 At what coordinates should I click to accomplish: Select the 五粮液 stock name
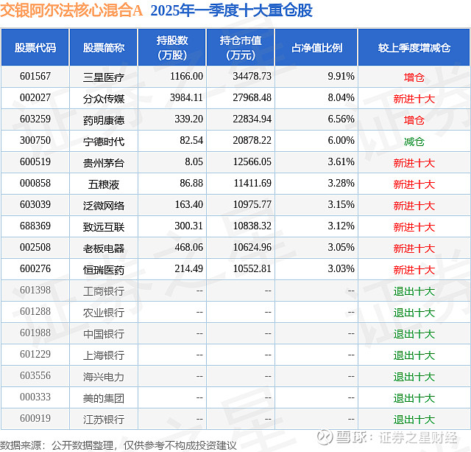click(x=104, y=184)
